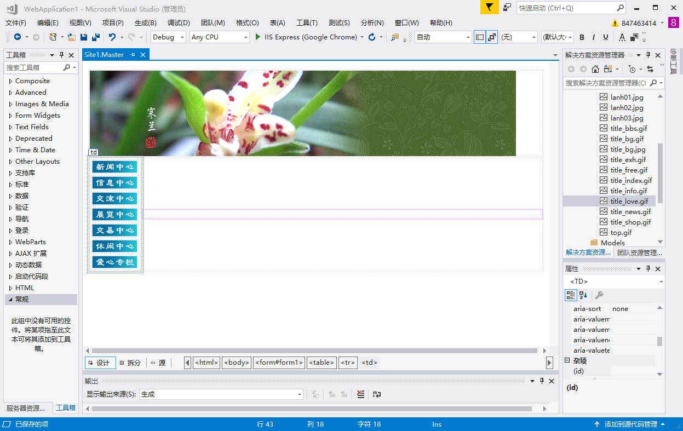Open the 调试(D) menu

[x=179, y=22]
